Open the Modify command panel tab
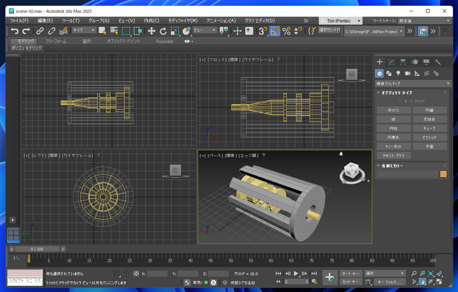This screenshot has height=292, width=458. pyautogui.click(x=391, y=62)
